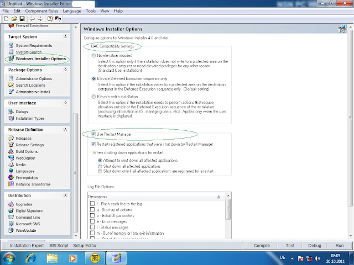Click the Open folder toolbar icon
This screenshot has height=265, width=354.
(14, 19)
